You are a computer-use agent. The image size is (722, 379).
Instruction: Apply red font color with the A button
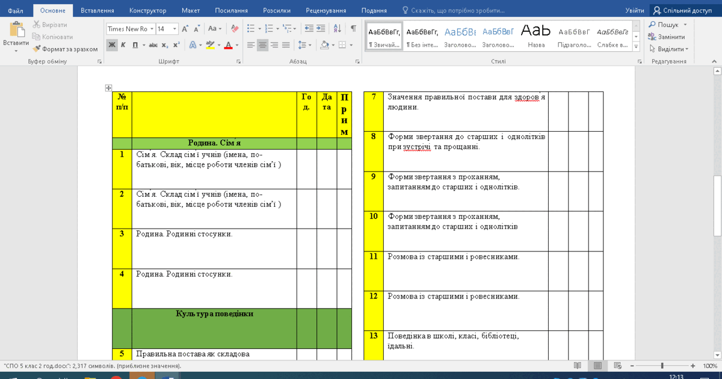229,45
